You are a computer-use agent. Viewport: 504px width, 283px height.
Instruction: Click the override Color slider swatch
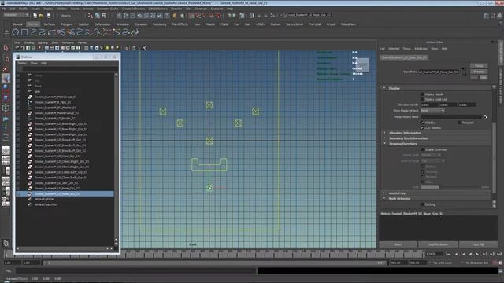[x=430, y=187]
